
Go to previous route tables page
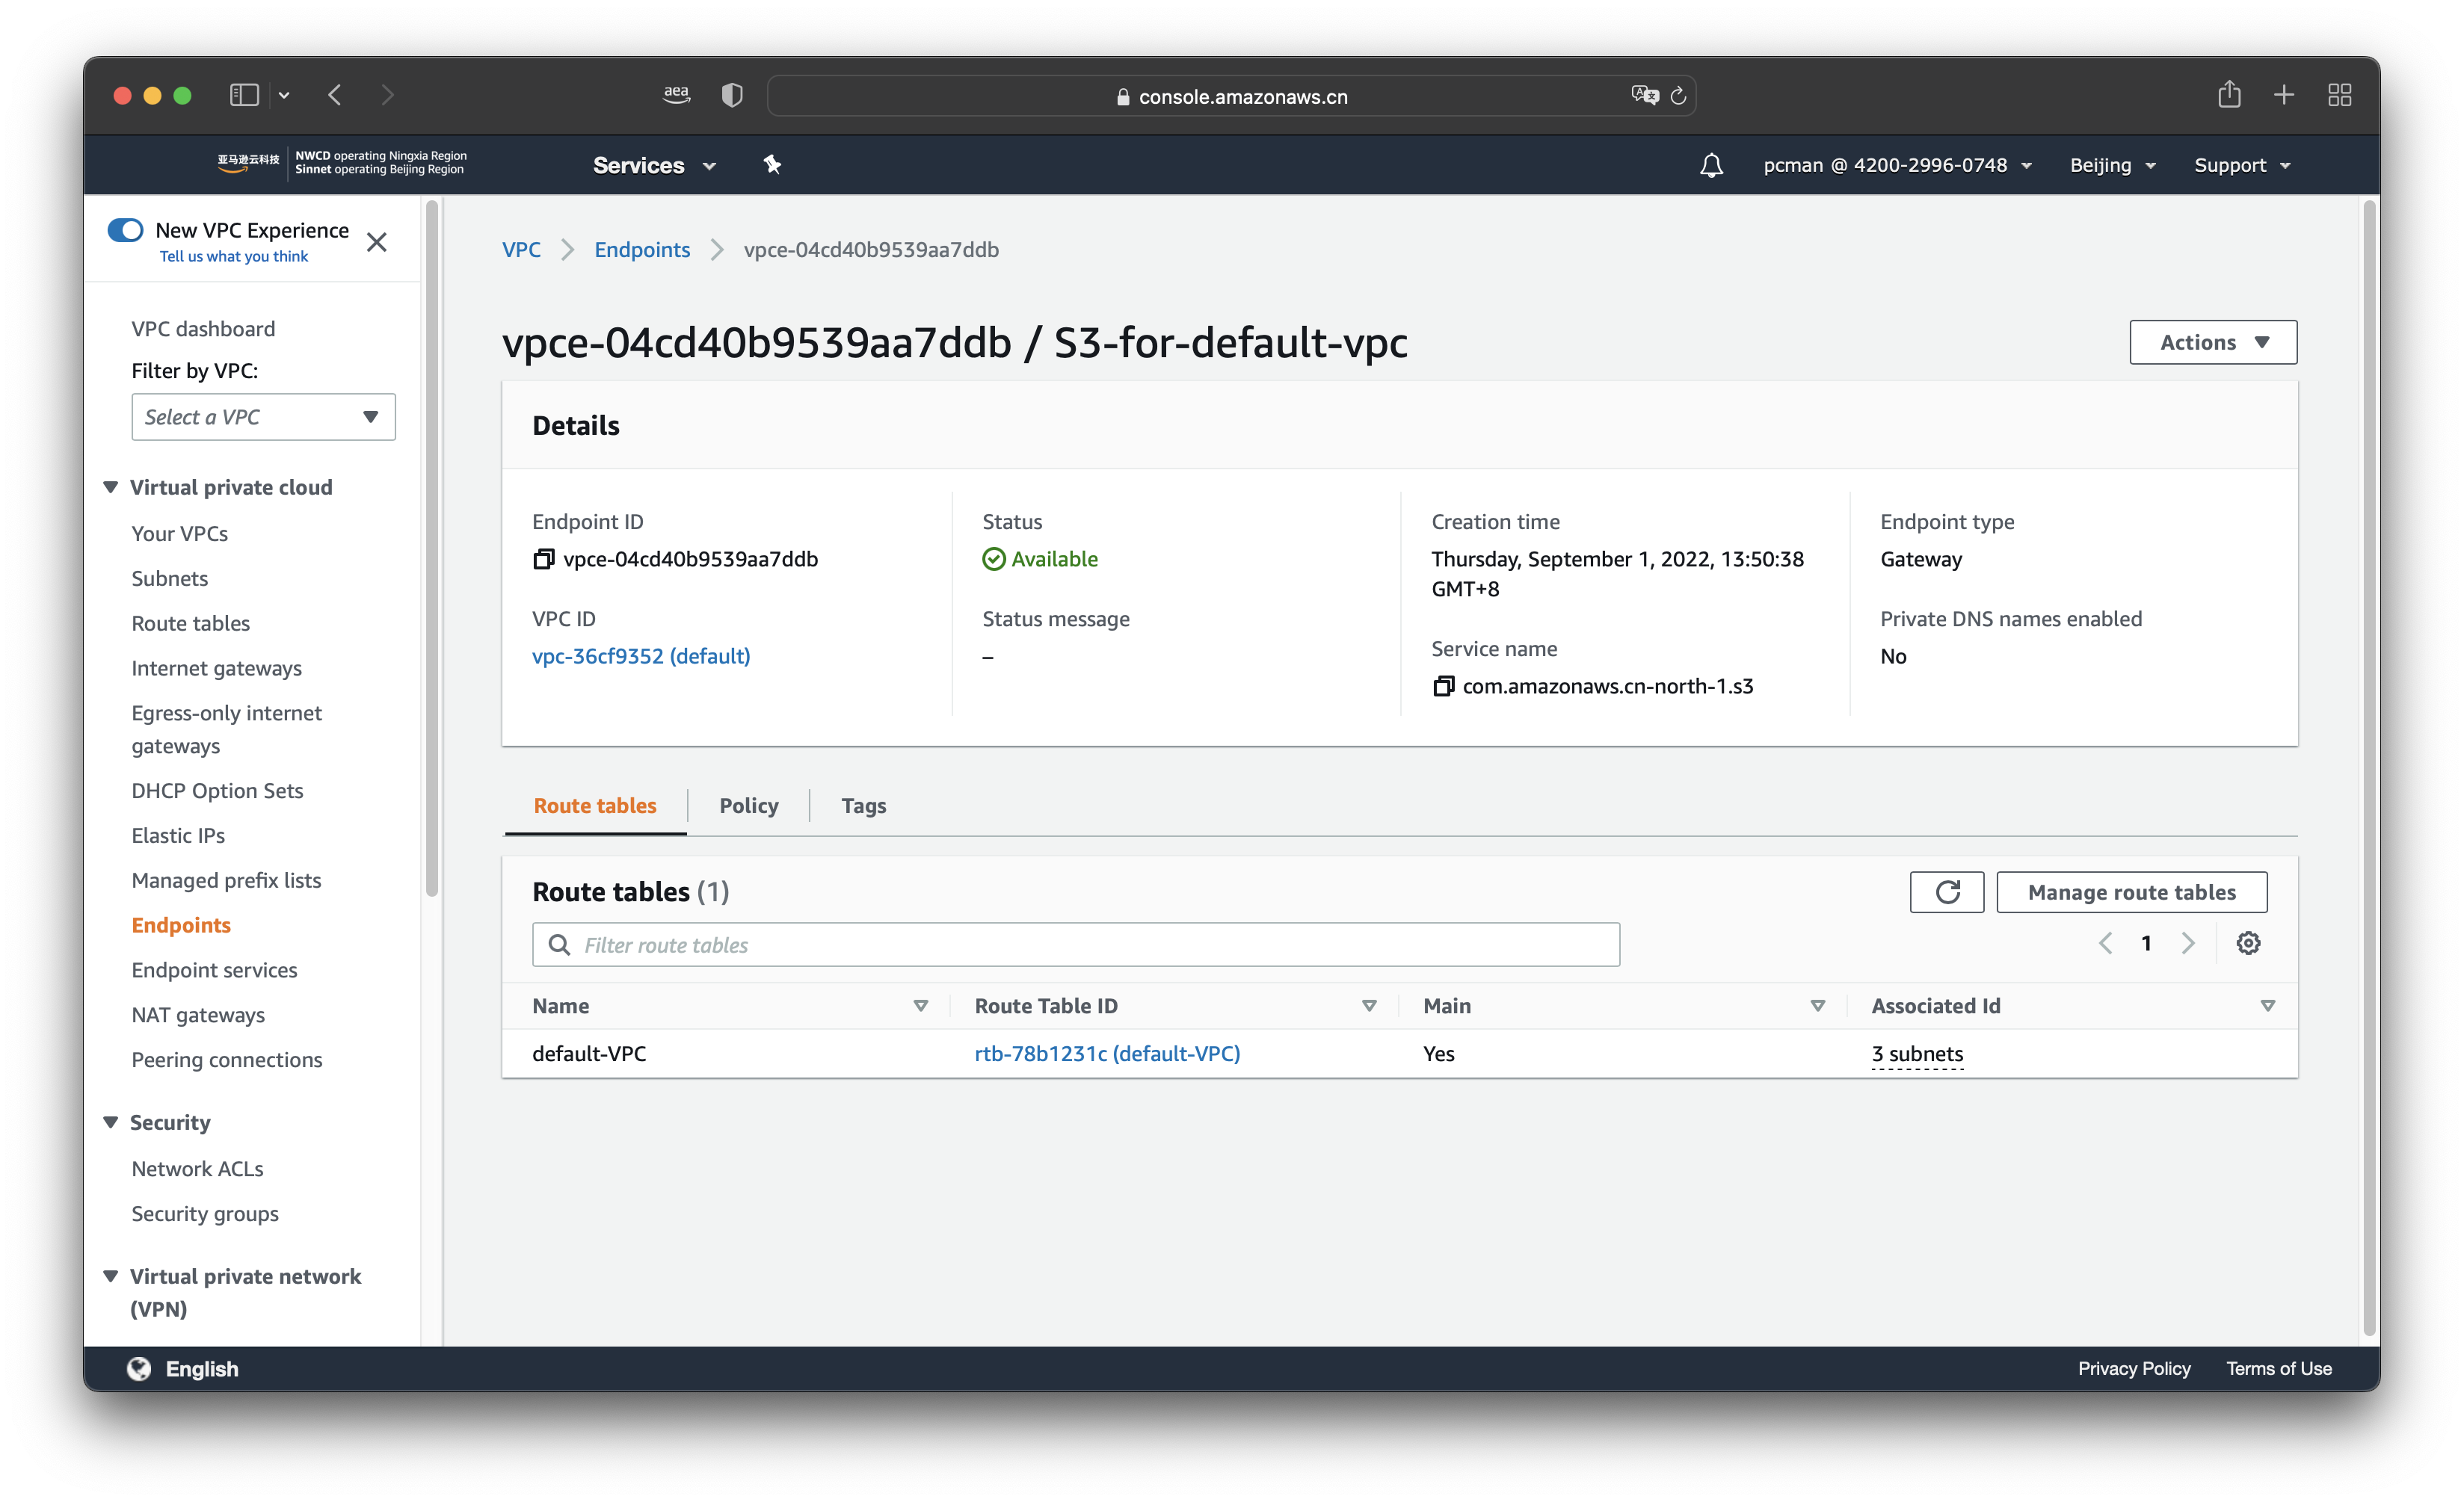2106,943
